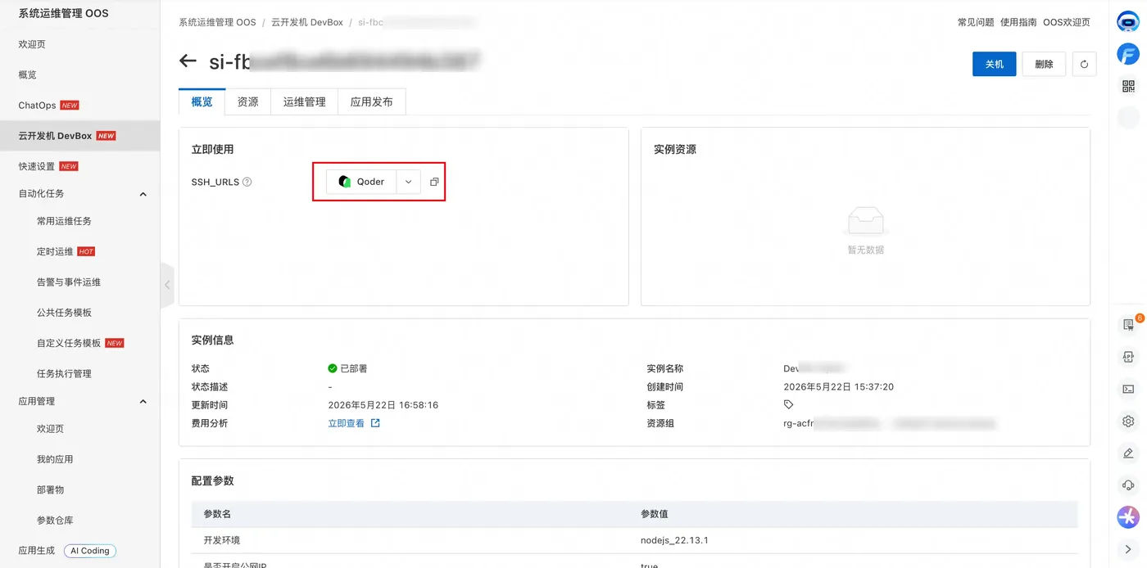This screenshot has height=568, width=1147.
Task: Switch to the 资源 tab
Action: pyautogui.click(x=247, y=101)
